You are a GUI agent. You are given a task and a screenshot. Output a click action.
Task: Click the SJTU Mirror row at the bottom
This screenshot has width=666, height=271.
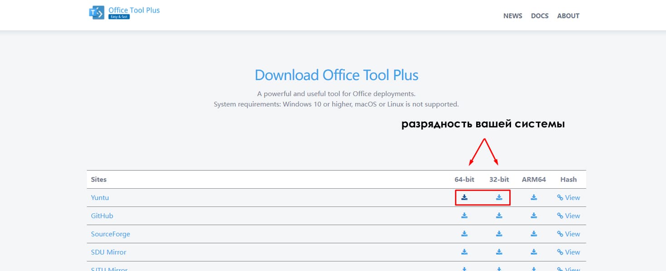point(109,268)
